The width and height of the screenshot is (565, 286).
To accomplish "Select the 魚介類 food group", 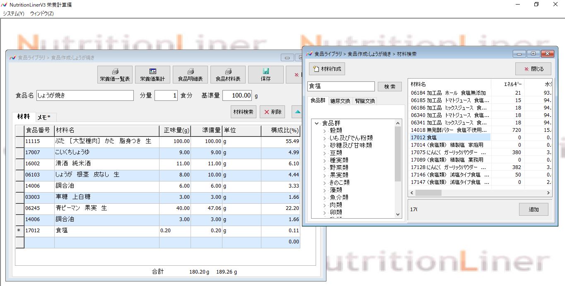I will [339, 198].
